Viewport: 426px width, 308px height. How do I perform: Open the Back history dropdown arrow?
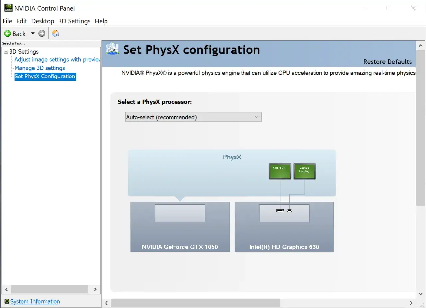pyautogui.click(x=33, y=33)
